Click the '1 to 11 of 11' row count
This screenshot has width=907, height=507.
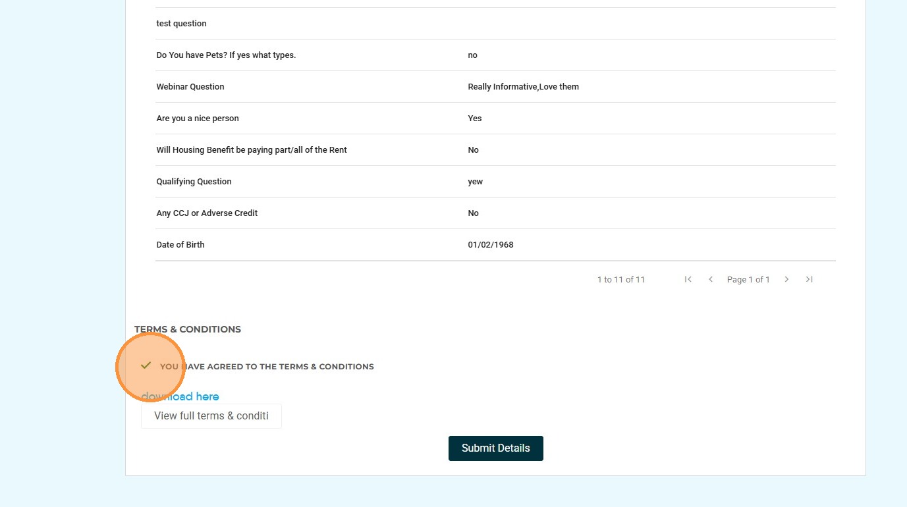[x=620, y=280]
